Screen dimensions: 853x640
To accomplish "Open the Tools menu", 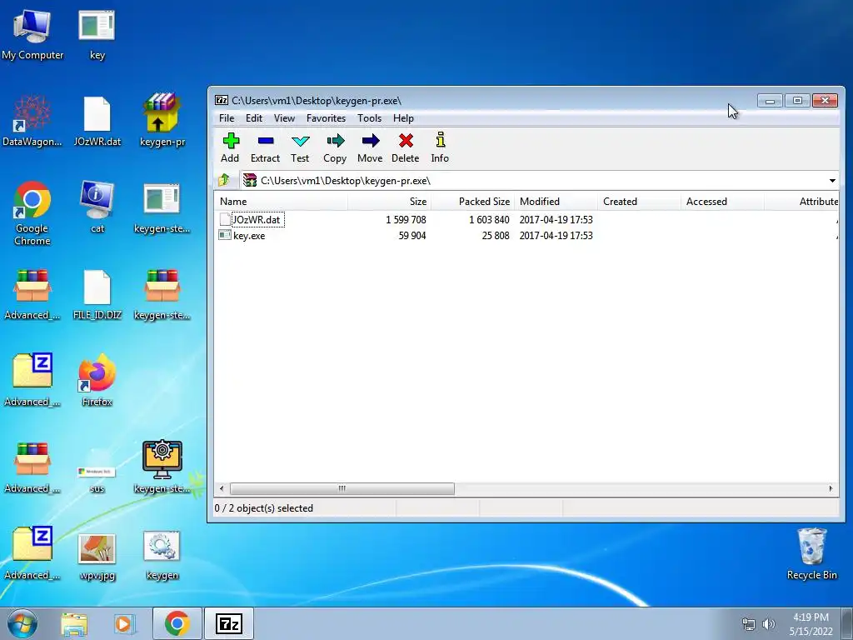I will tap(369, 118).
